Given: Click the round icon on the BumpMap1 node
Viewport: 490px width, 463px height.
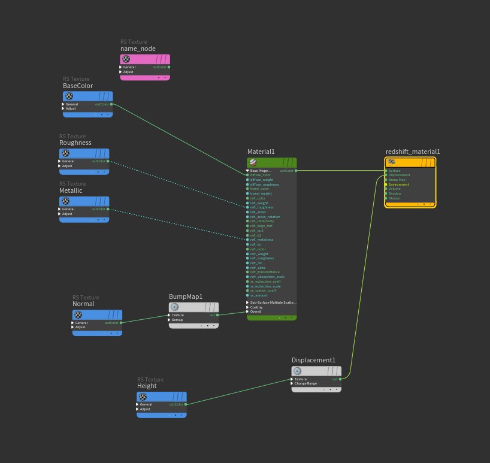Looking at the screenshot, I should (x=175, y=307).
